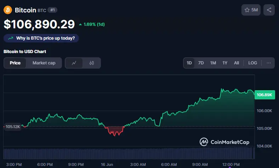The height and width of the screenshot is (168, 279).
Task: Switch to line chart view icon
Action: pyautogui.click(x=74, y=63)
